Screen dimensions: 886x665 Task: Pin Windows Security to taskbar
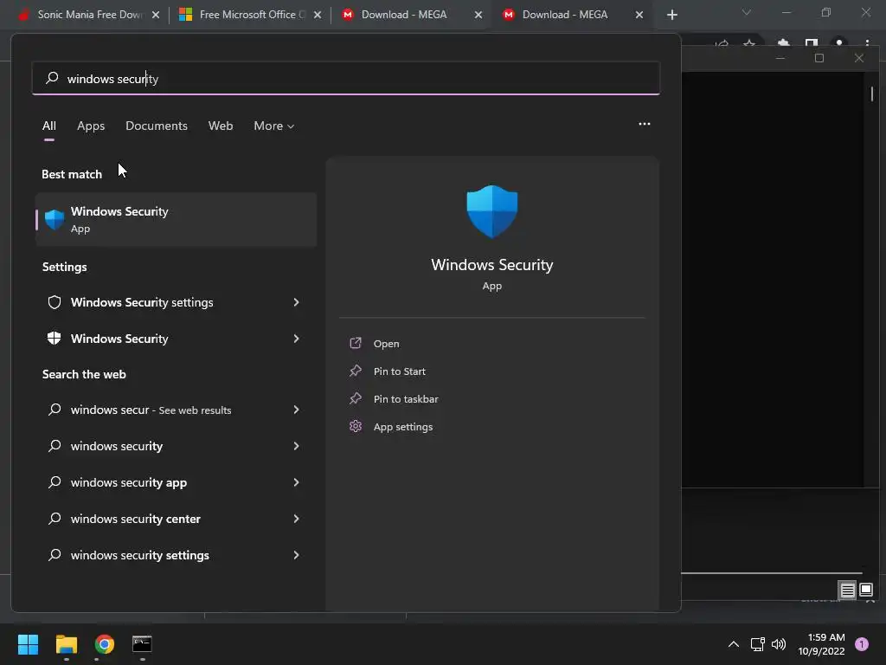(x=406, y=398)
